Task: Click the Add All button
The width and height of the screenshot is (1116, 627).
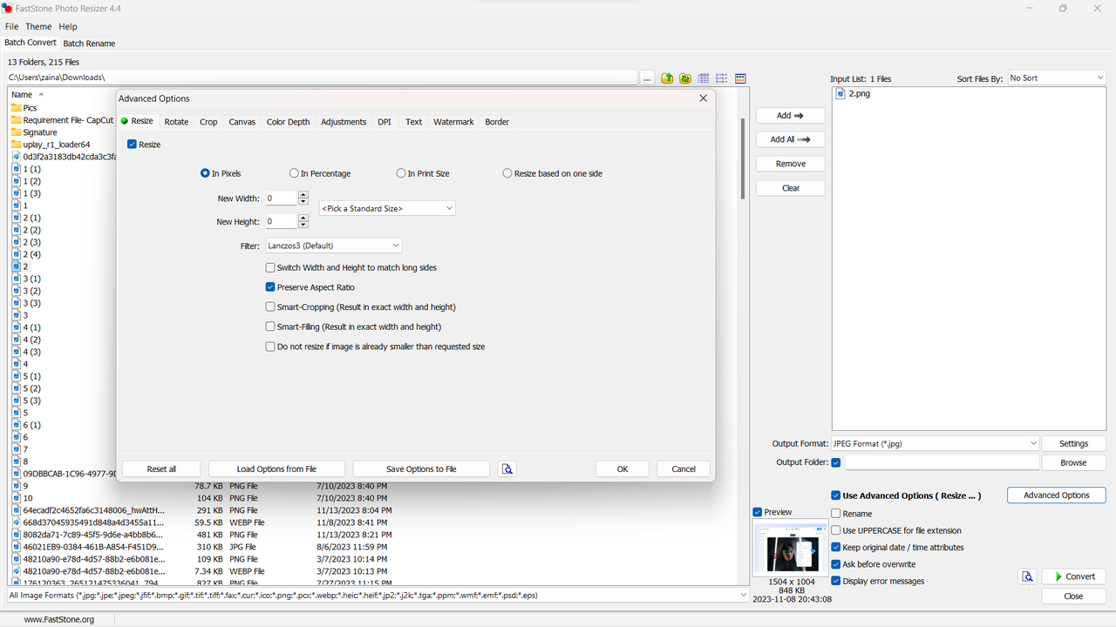Action: pos(790,138)
